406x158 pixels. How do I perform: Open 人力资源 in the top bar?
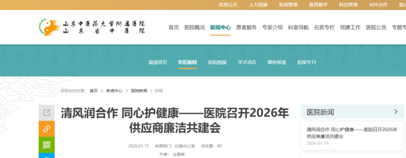[258, 5]
